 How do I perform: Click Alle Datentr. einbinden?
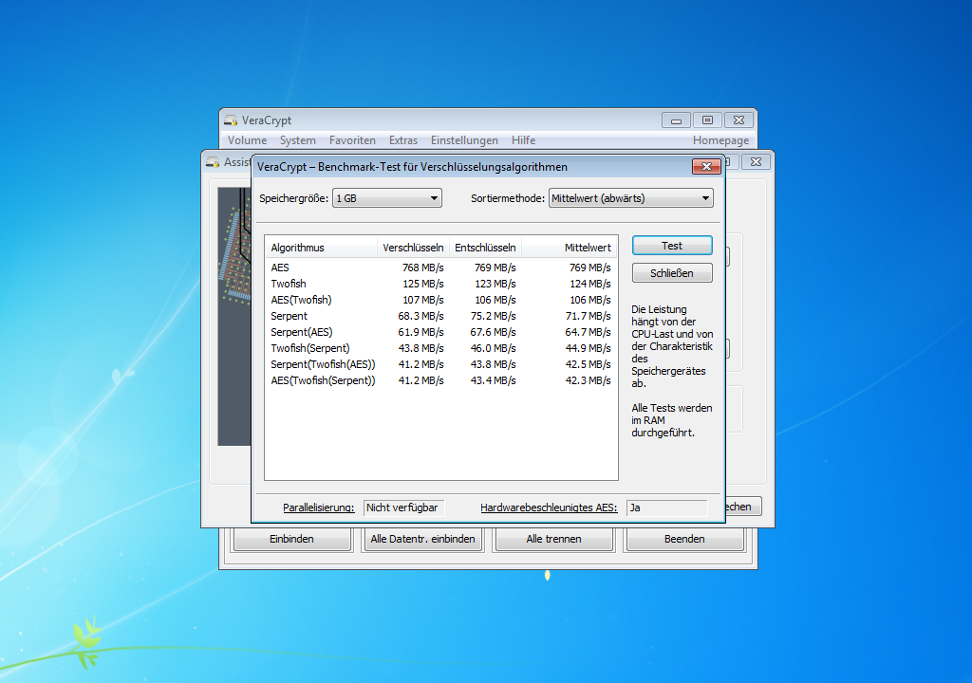point(422,539)
